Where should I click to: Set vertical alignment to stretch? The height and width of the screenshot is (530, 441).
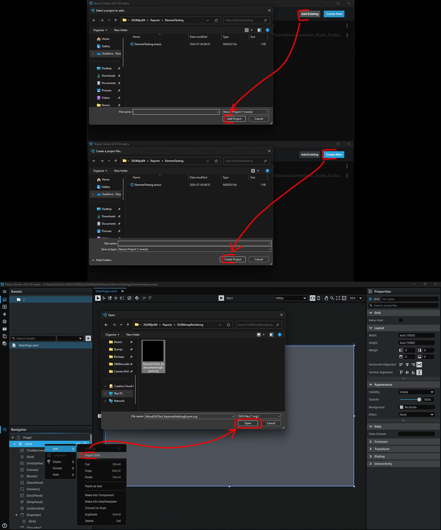pos(419,372)
